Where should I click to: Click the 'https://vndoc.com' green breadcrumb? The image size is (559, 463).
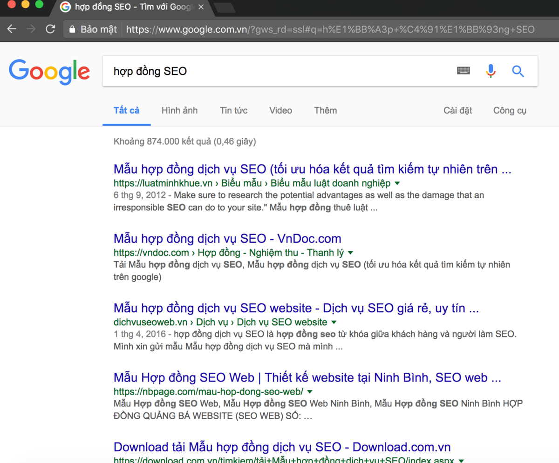pyautogui.click(x=152, y=253)
